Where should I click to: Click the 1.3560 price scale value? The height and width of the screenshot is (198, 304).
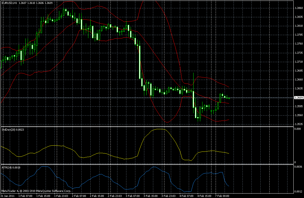pyautogui.click(x=299, y=115)
